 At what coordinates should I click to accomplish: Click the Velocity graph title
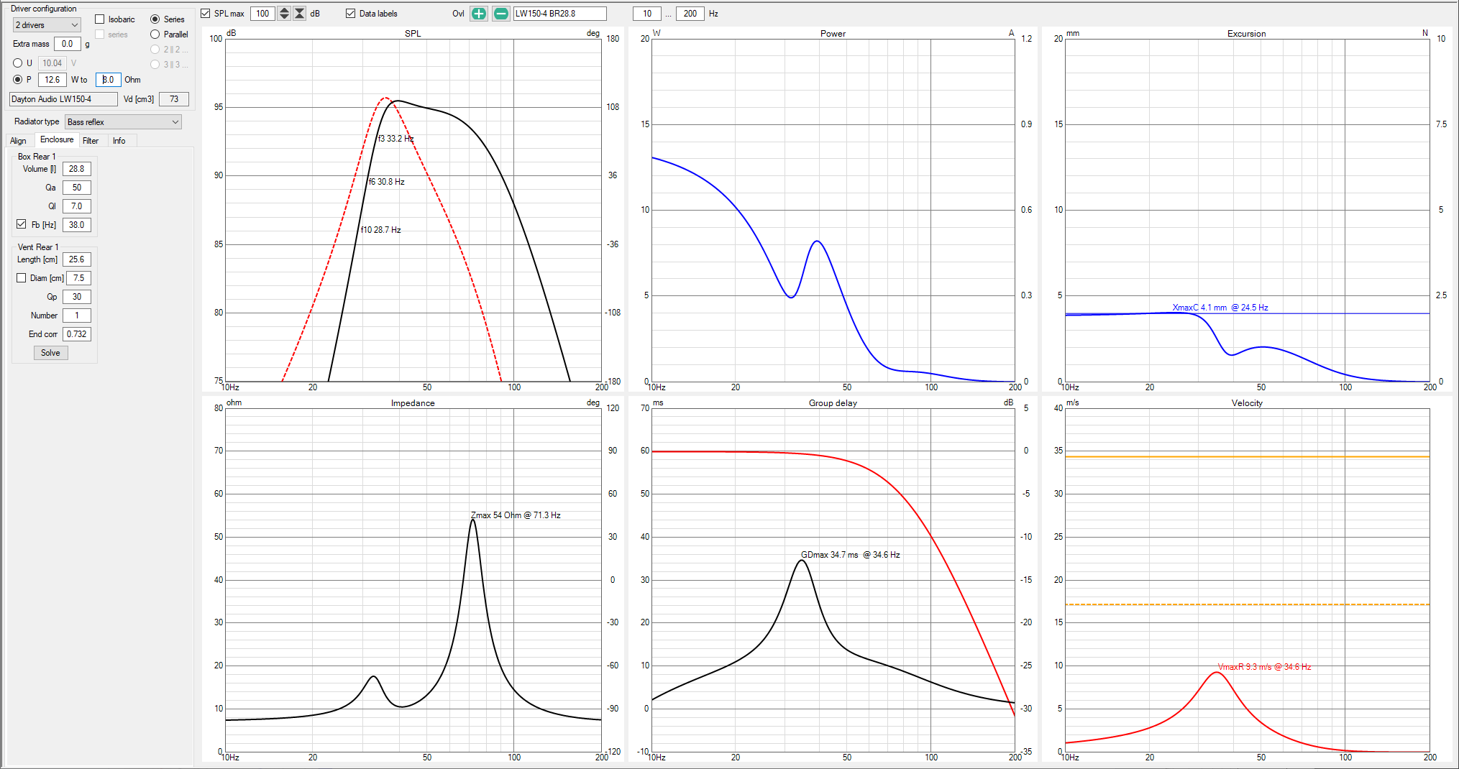click(x=1247, y=403)
